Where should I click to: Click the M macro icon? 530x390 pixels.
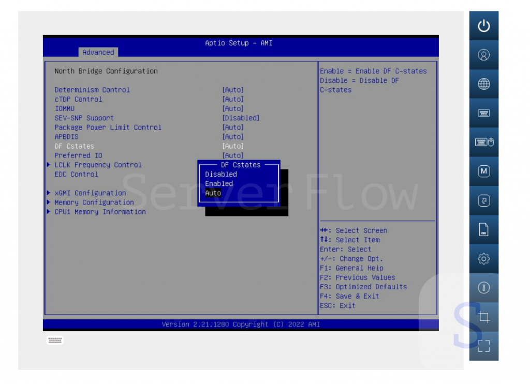[483, 171]
